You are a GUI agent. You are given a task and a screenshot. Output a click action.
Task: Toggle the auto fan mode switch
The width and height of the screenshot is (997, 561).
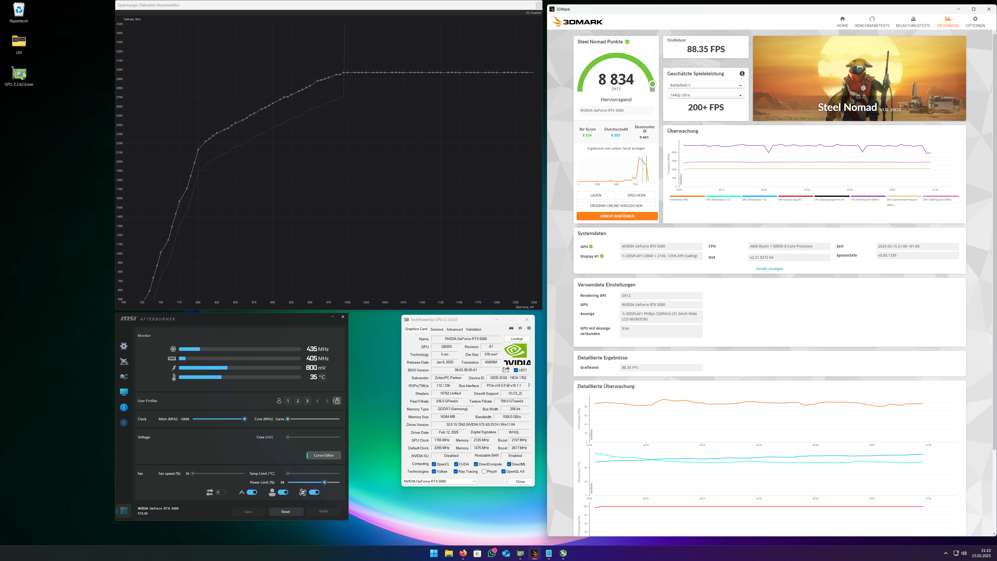[x=252, y=492]
